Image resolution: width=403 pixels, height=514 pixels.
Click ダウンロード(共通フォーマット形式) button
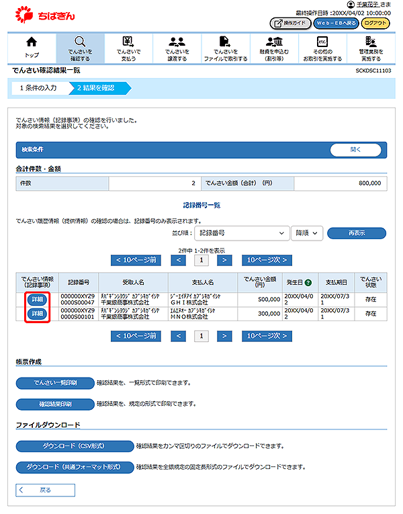click(75, 468)
